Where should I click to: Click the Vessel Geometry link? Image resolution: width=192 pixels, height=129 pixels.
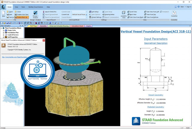click(156, 95)
